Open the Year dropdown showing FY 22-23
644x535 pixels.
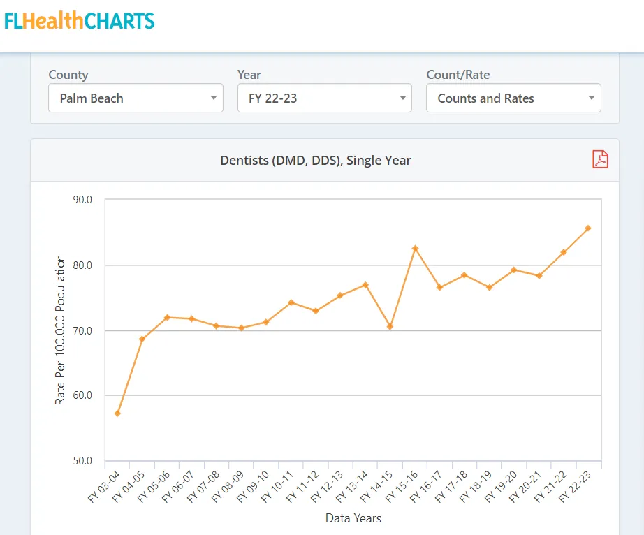point(325,98)
